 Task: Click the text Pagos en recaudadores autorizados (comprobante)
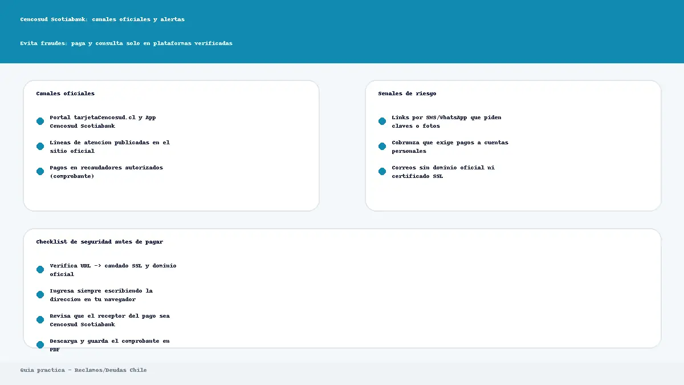pos(106,172)
